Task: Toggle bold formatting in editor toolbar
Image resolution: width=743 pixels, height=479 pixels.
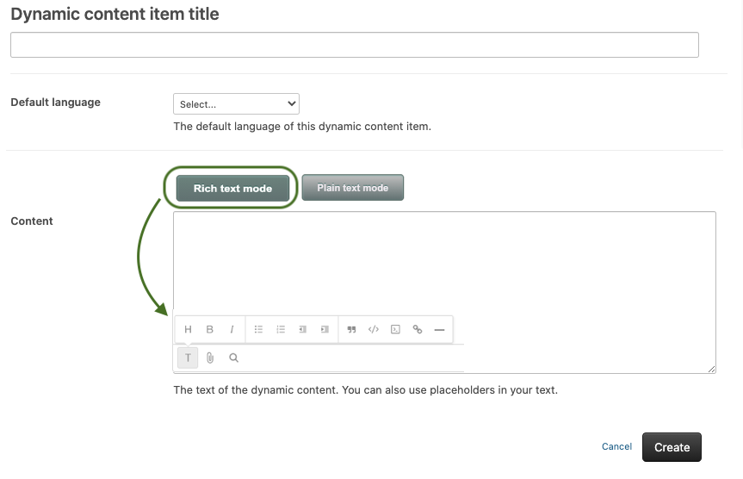Action: [x=210, y=329]
